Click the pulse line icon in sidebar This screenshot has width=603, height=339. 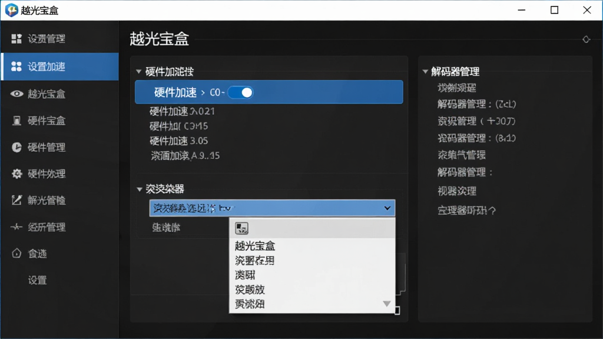click(x=16, y=227)
